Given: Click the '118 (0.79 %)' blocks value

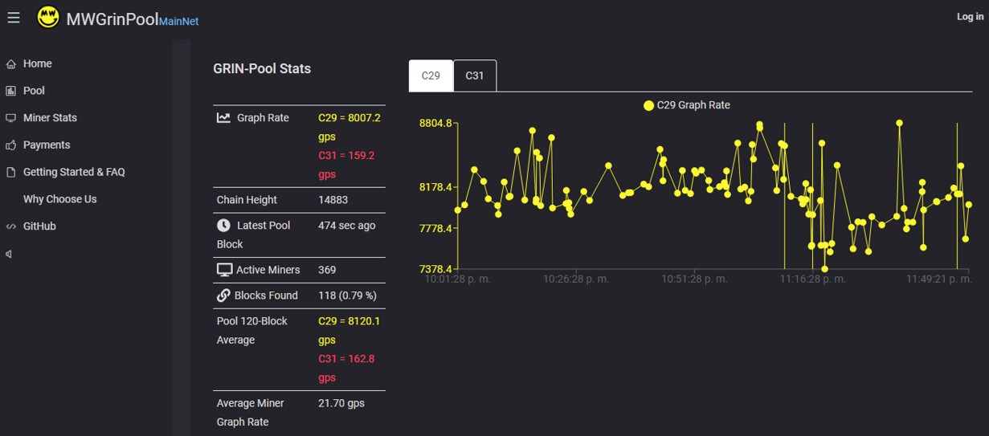Looking at the screenshot, I should pyautogui.click(x=347, y=295).
